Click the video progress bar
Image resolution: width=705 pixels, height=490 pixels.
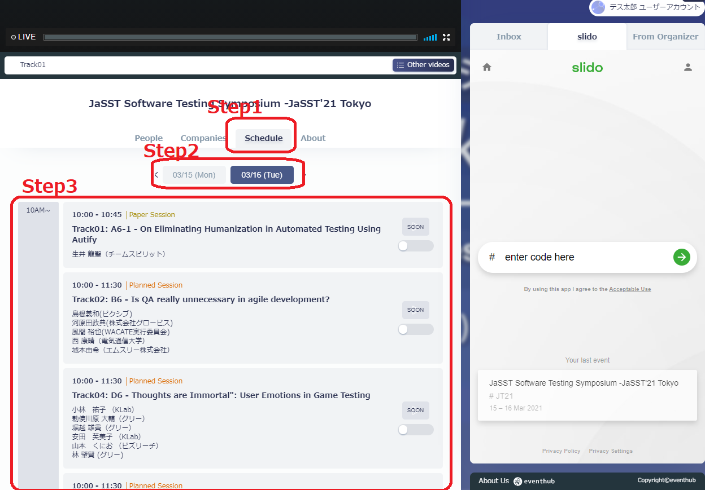(x=230, y=37)
